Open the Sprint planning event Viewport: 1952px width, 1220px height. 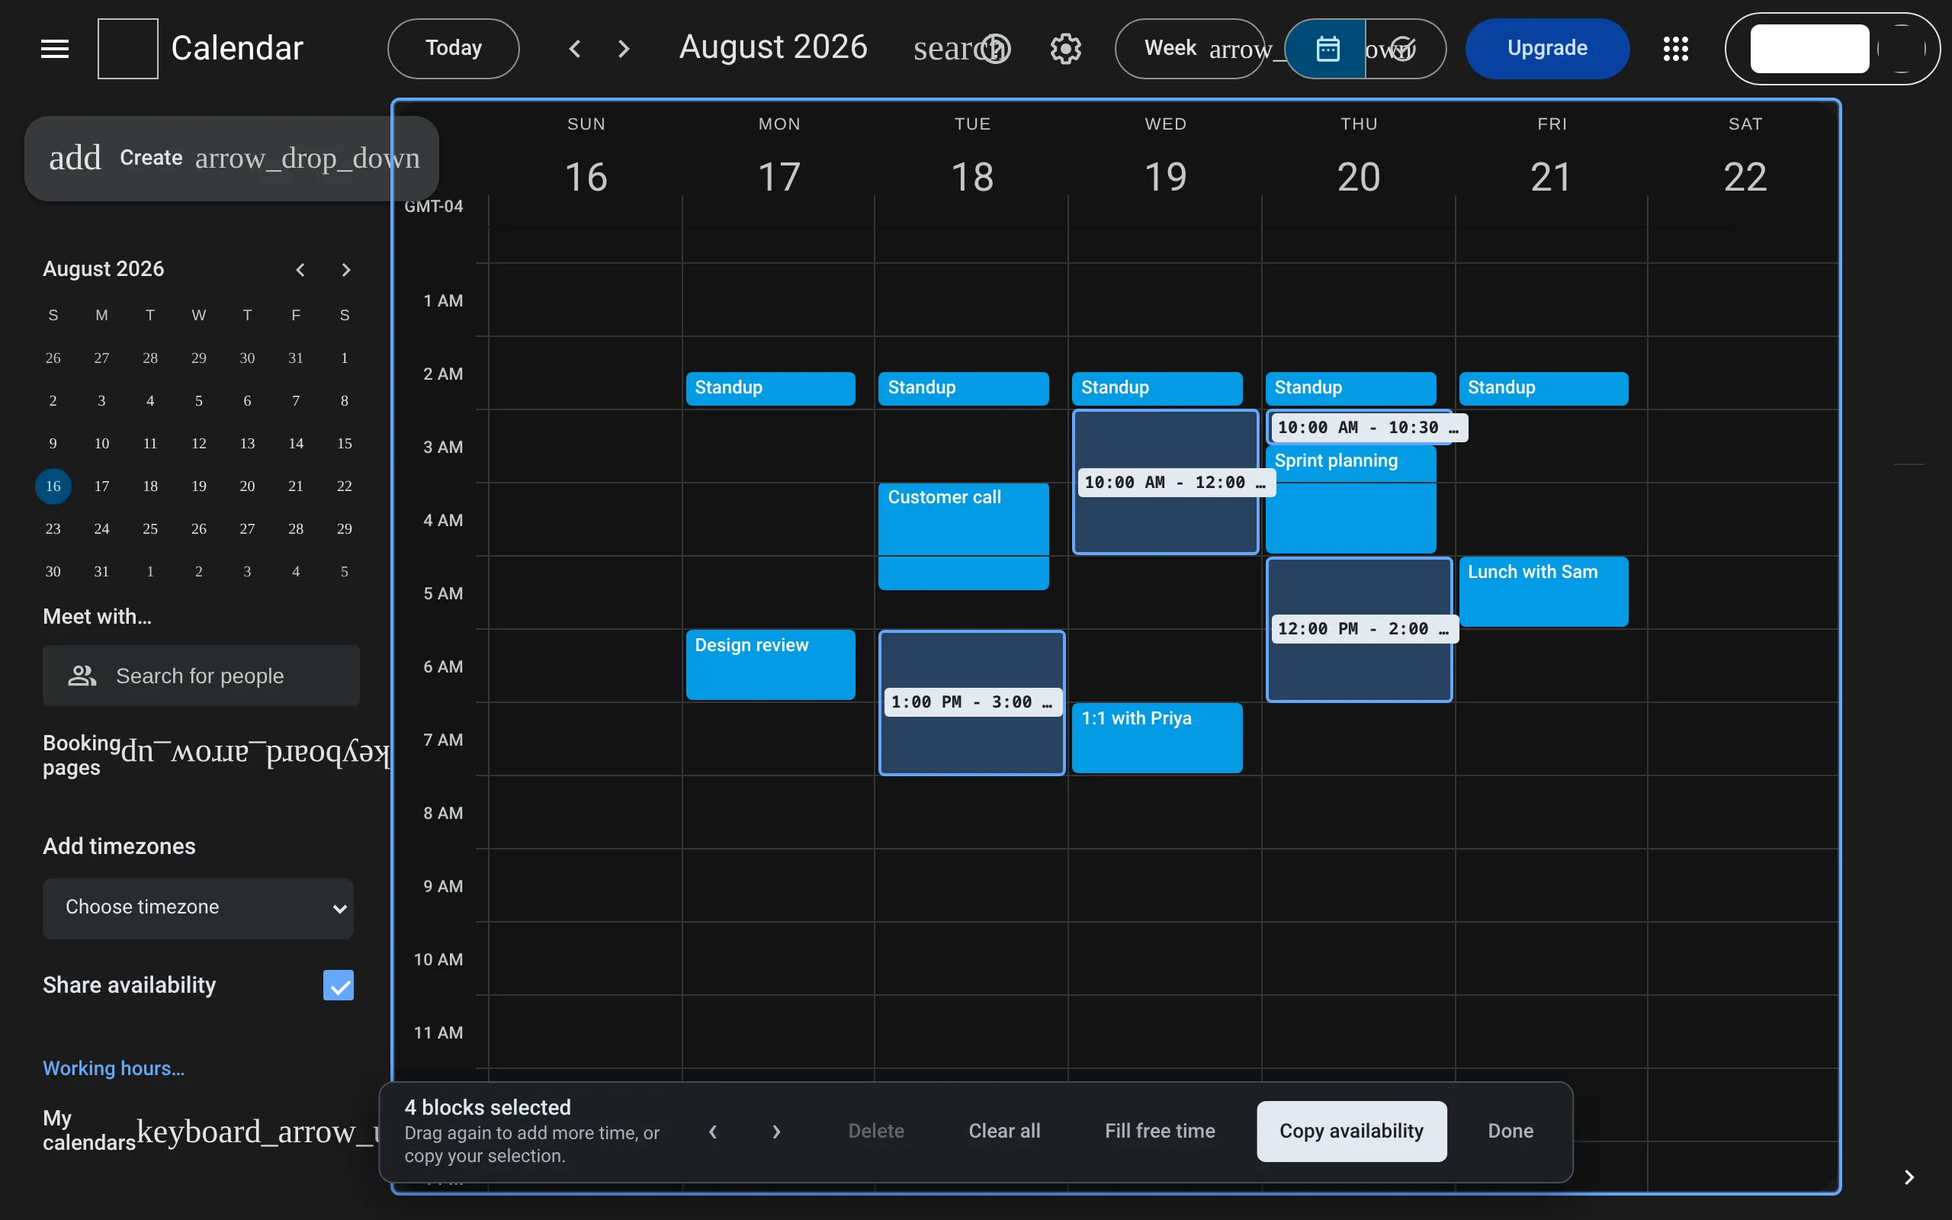pyautogui.click(x=1350, y=499)
